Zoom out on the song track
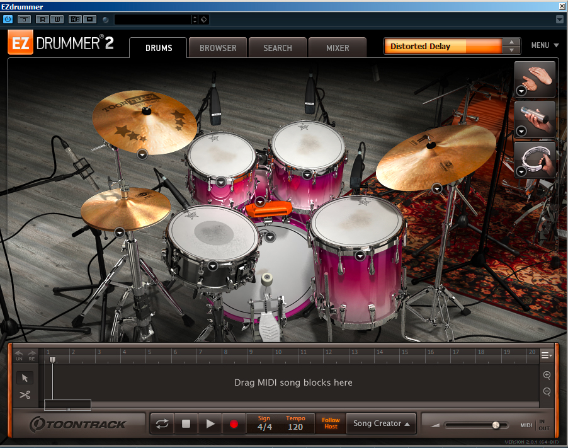 click(x=547, y=391)
